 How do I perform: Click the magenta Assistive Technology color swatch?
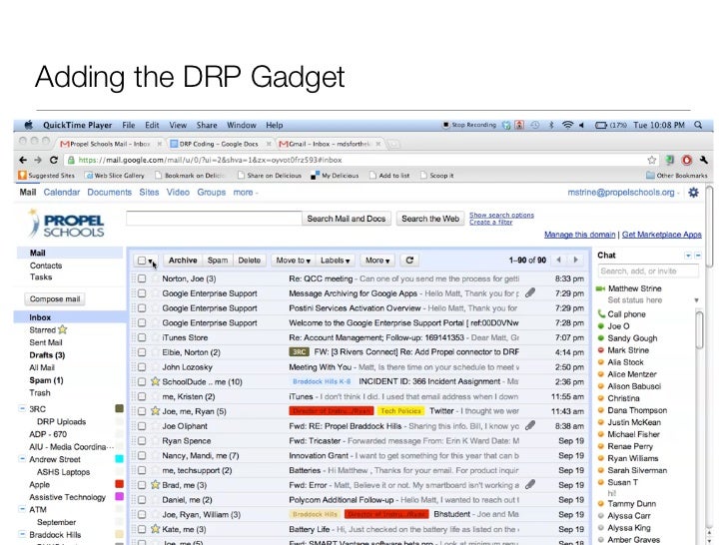pos(119,496)
